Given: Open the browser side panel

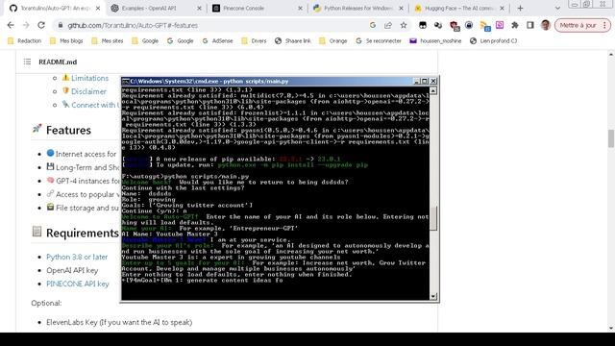Looking at the screenshot, I should 529,25.
